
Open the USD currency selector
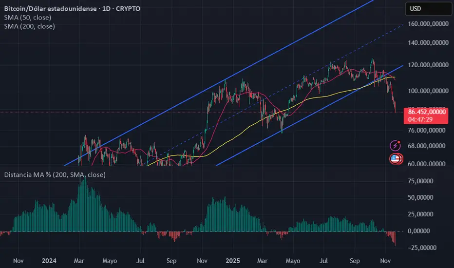[428, 9]
